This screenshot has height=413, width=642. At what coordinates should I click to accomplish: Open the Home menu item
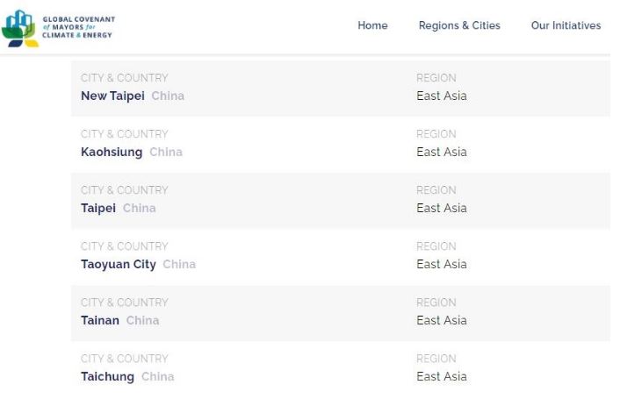[x=372, y=25]
